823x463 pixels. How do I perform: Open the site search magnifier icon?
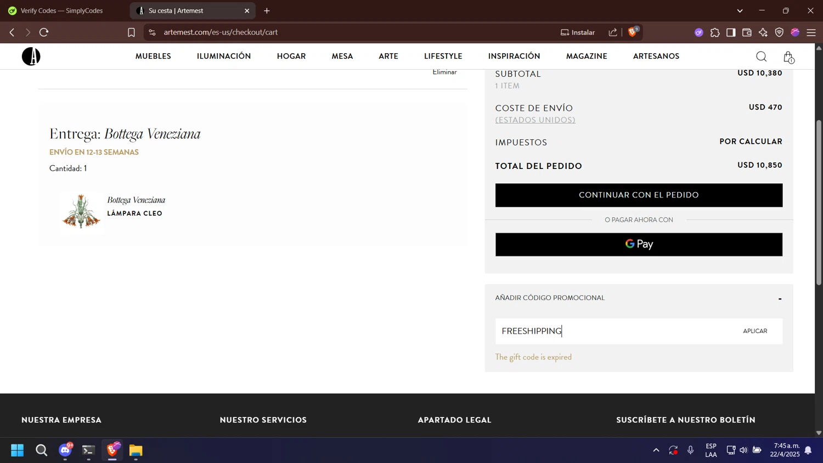pyautogui.click(x=761, y=57)
